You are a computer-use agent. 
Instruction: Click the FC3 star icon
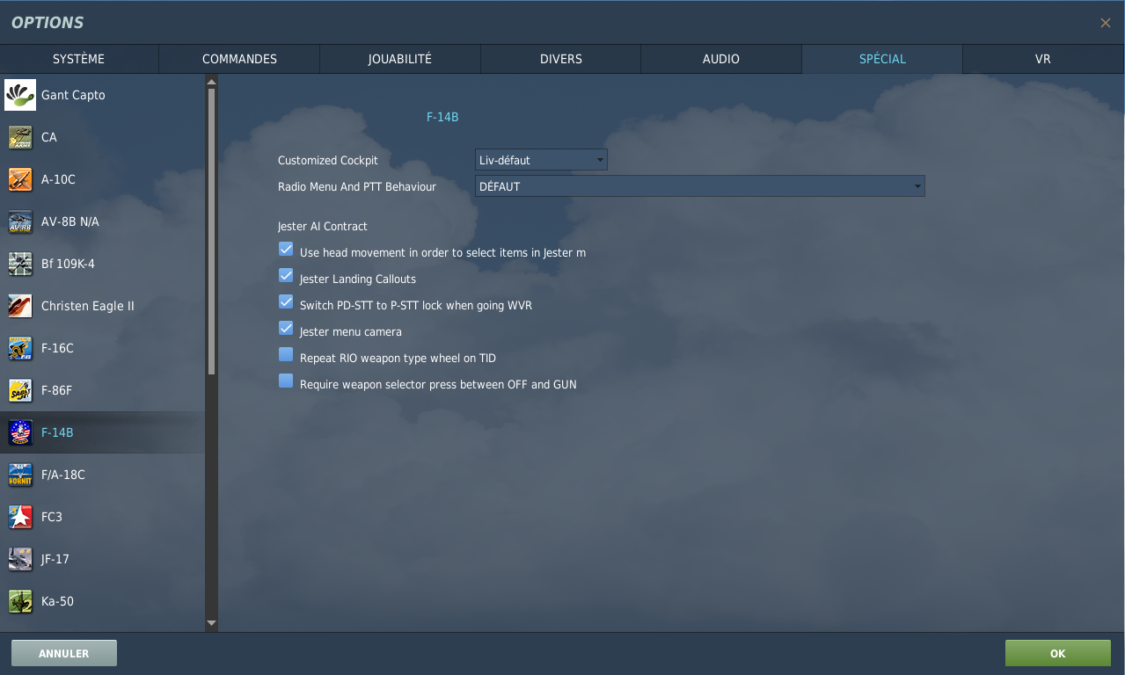coord(20,517)
